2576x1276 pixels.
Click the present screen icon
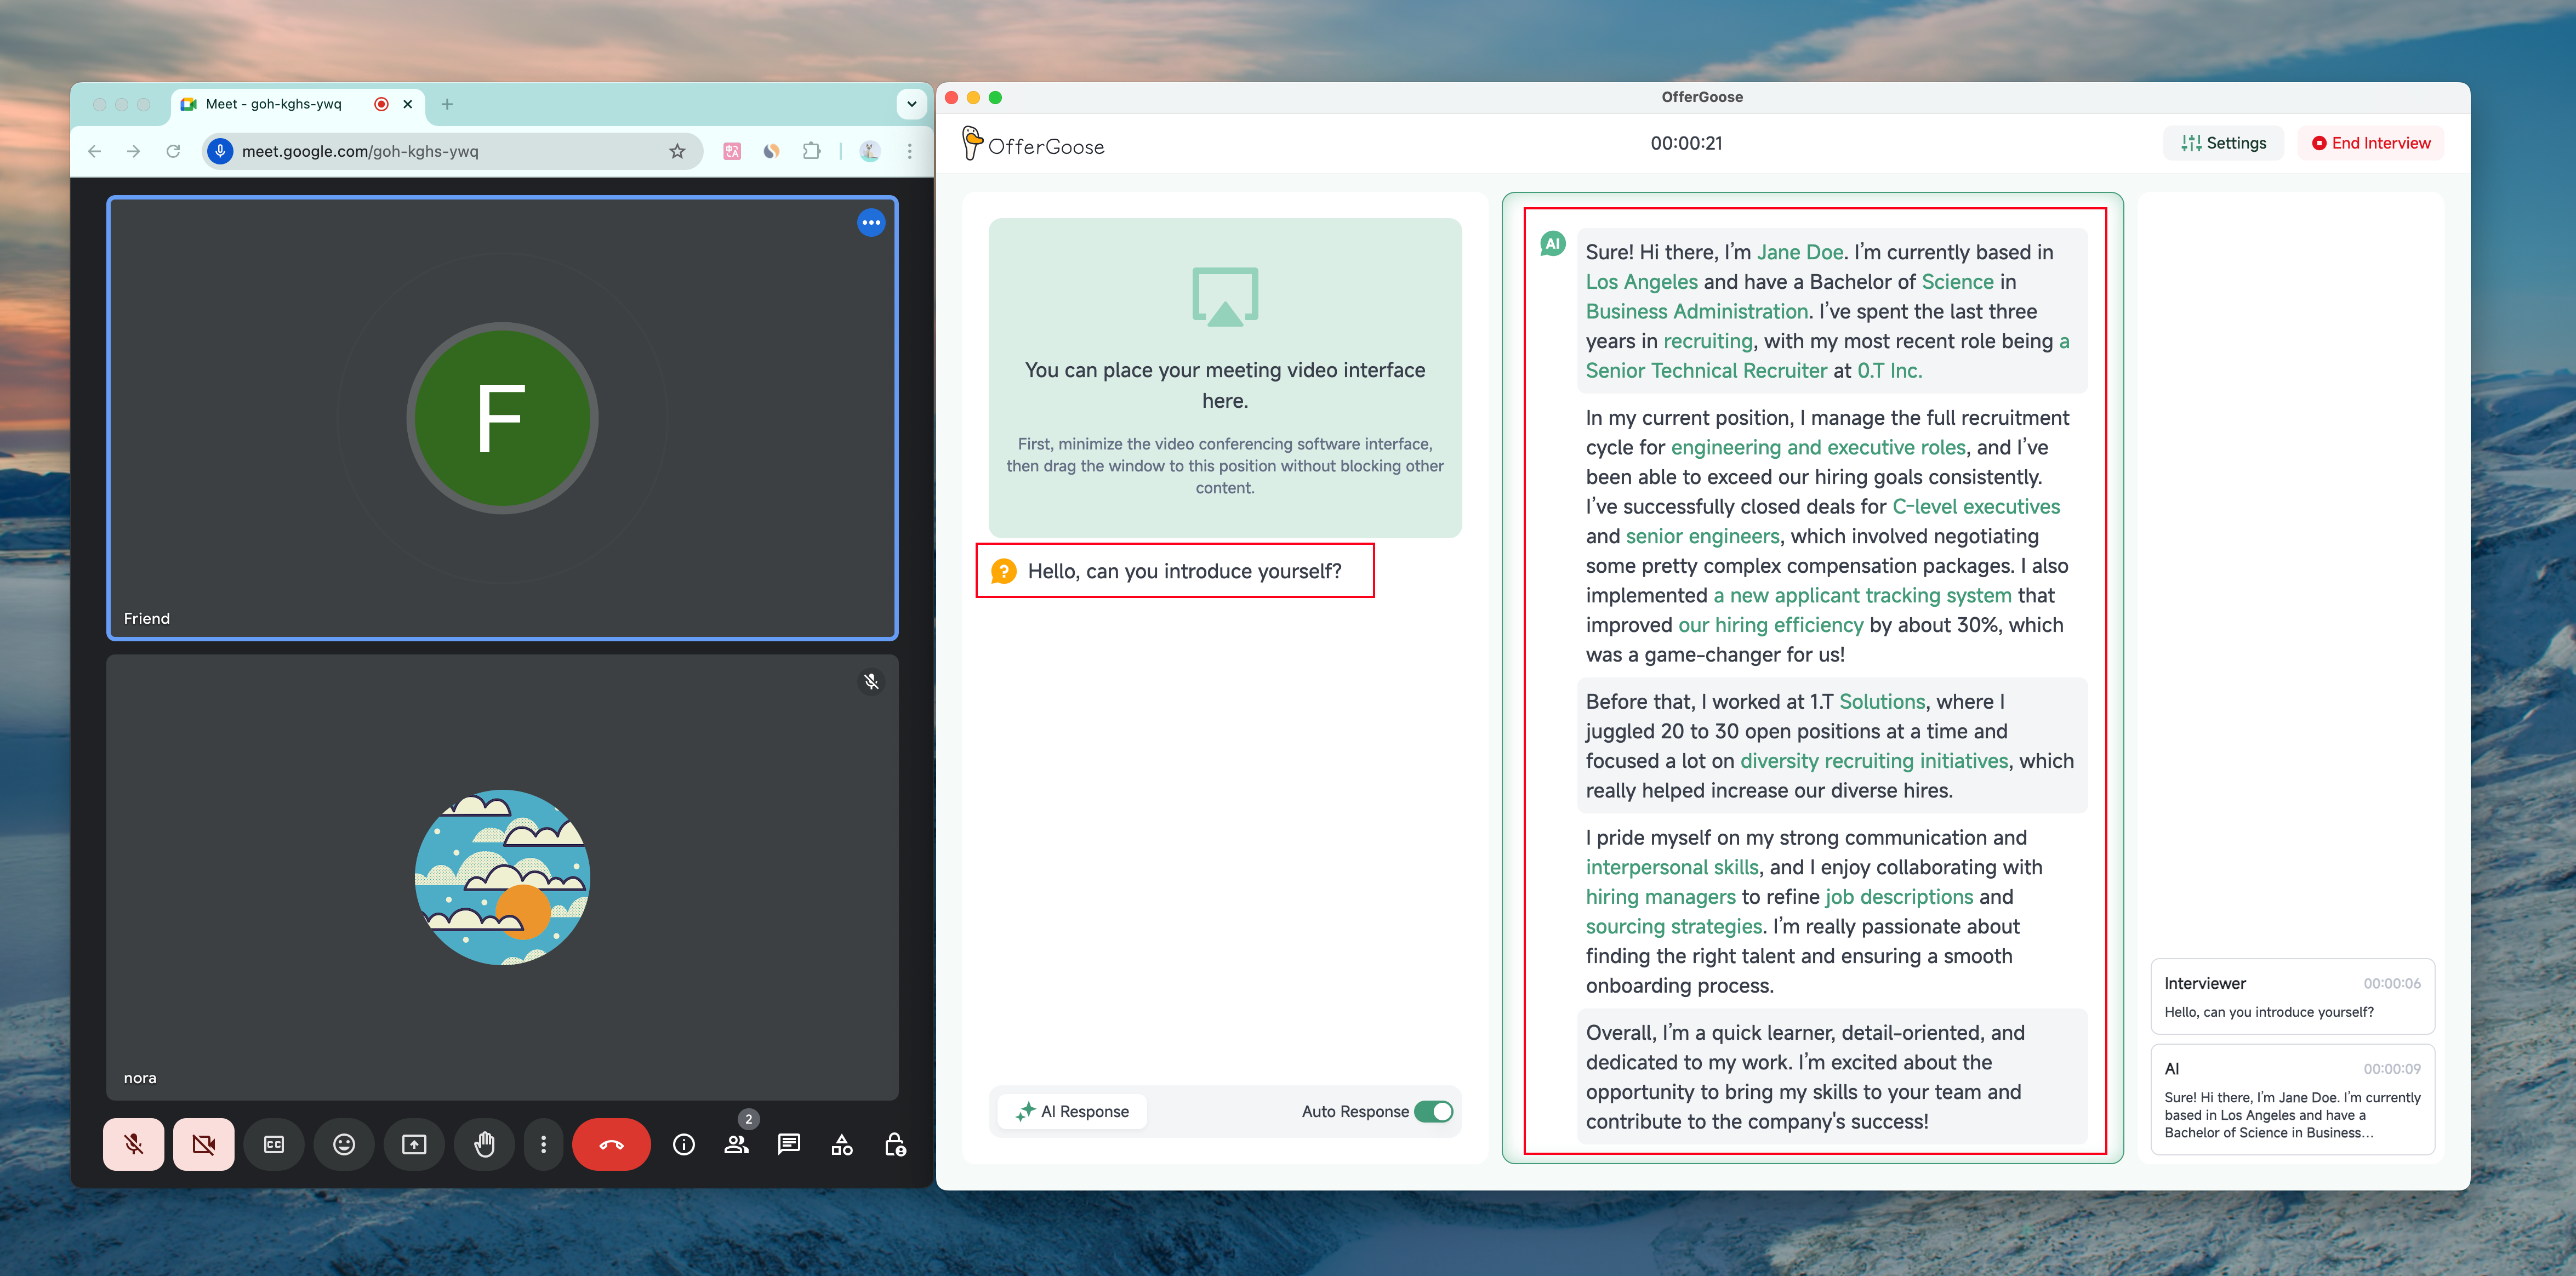413,1144
